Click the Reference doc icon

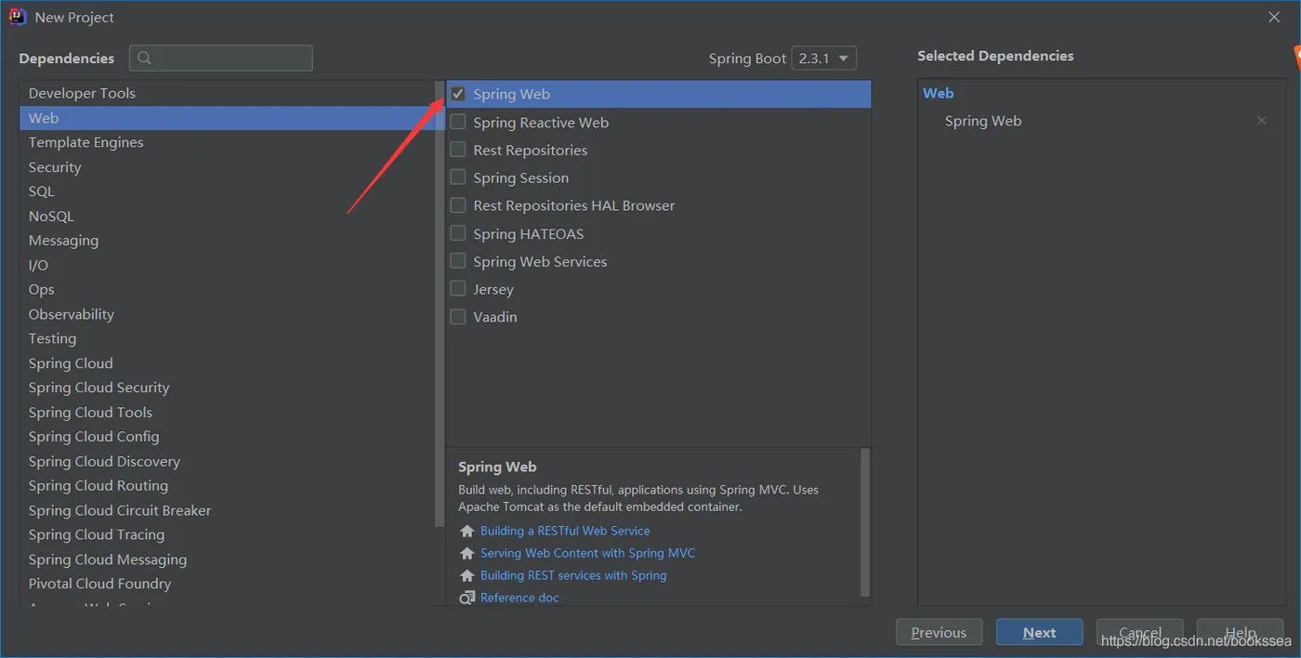[x=467, y=598]
